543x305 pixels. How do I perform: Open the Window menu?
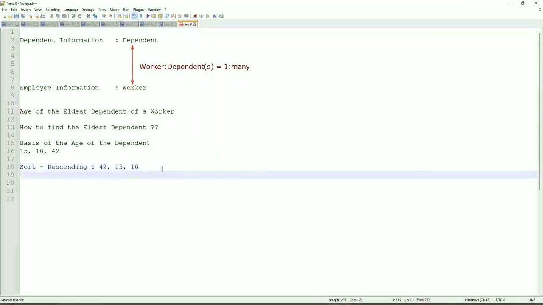[154, 9]
